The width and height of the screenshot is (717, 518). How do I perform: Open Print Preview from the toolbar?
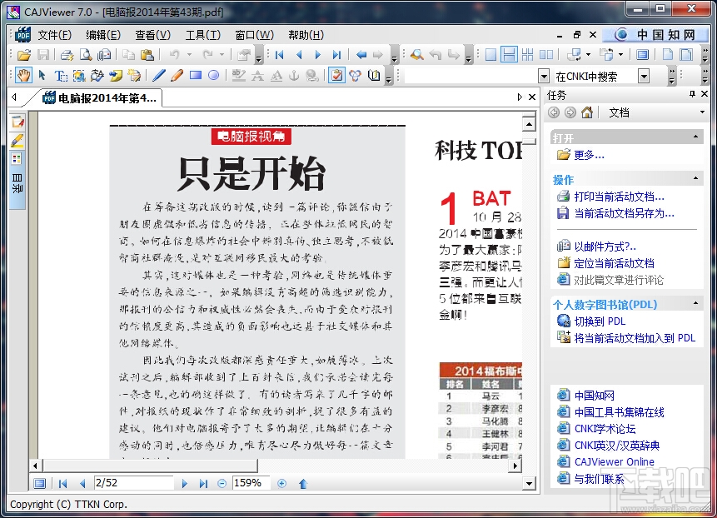point(86,55)
